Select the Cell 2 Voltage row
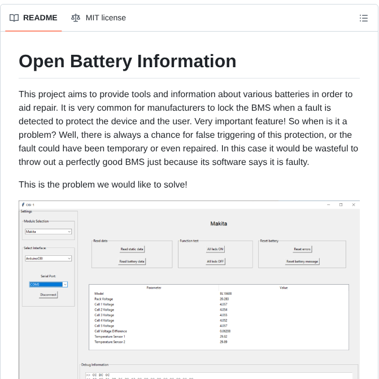 219,310
